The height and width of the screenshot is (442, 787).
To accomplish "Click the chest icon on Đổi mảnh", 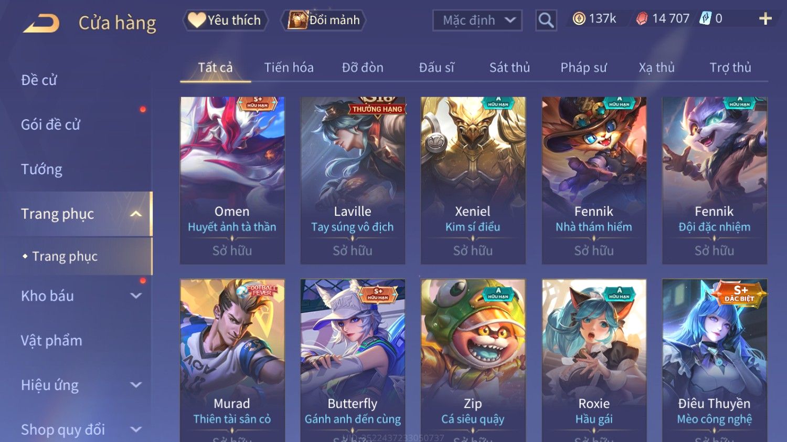I will pos(297,20).
